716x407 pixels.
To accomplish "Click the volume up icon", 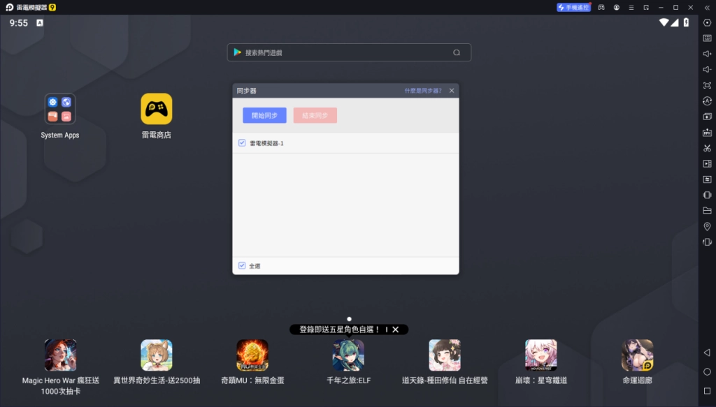I will coord(707,54).
